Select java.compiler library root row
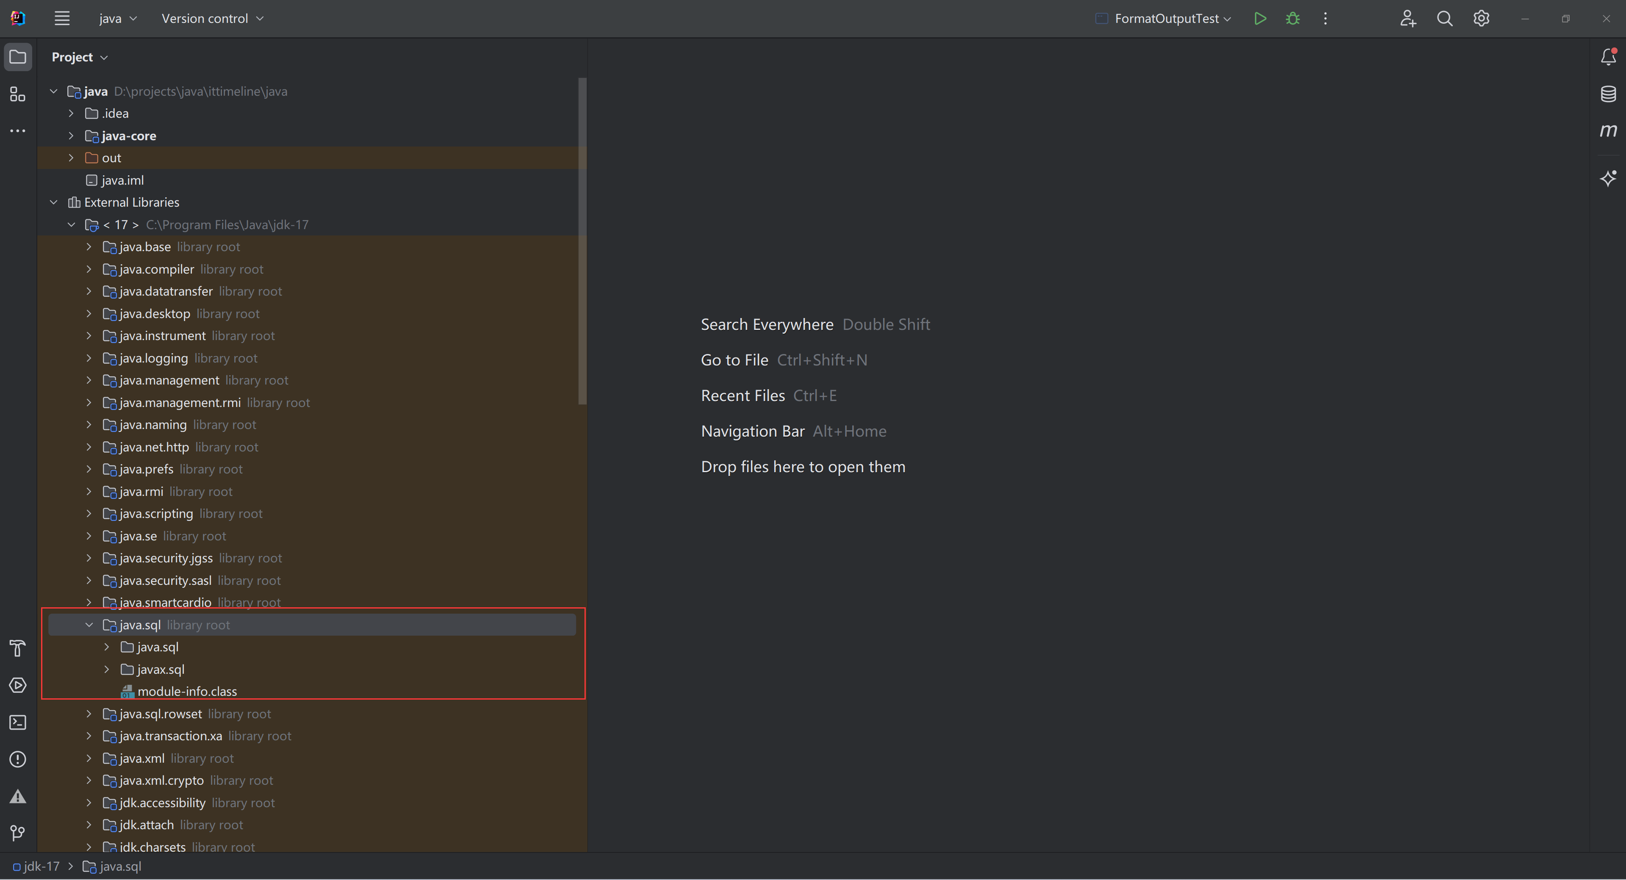The width and height of the screenshot is (1626, 880). tap(312, 269)
